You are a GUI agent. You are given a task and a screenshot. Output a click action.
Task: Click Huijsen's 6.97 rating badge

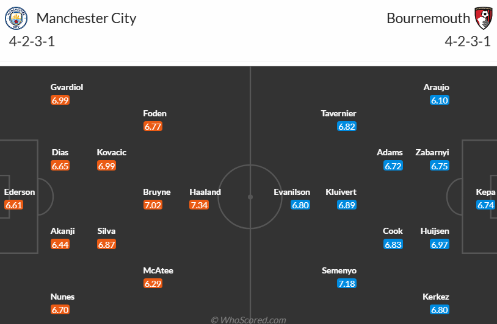[x=440, y=244]
